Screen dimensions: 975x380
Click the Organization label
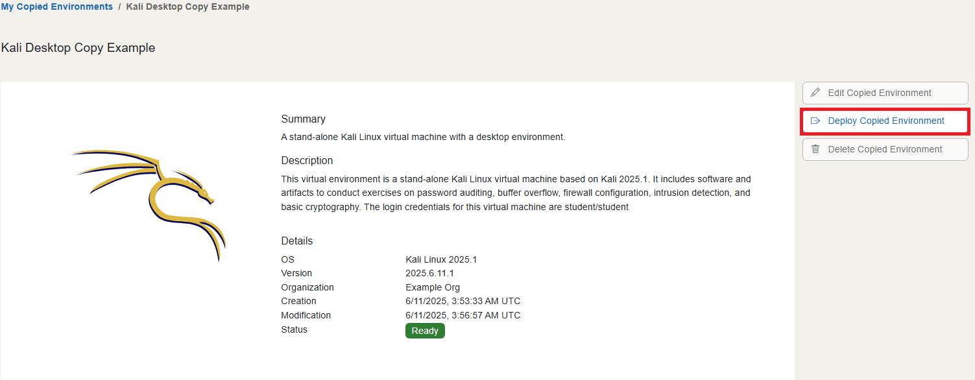pyautogui.click(x=307, y=287)
